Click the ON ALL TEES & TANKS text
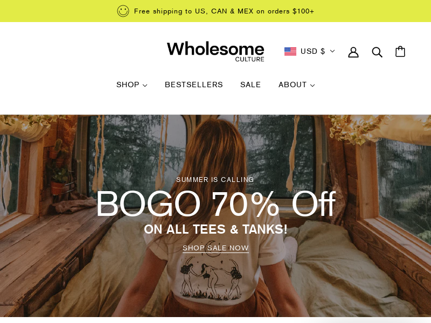 pyautogui.click(x=216, y=229)
